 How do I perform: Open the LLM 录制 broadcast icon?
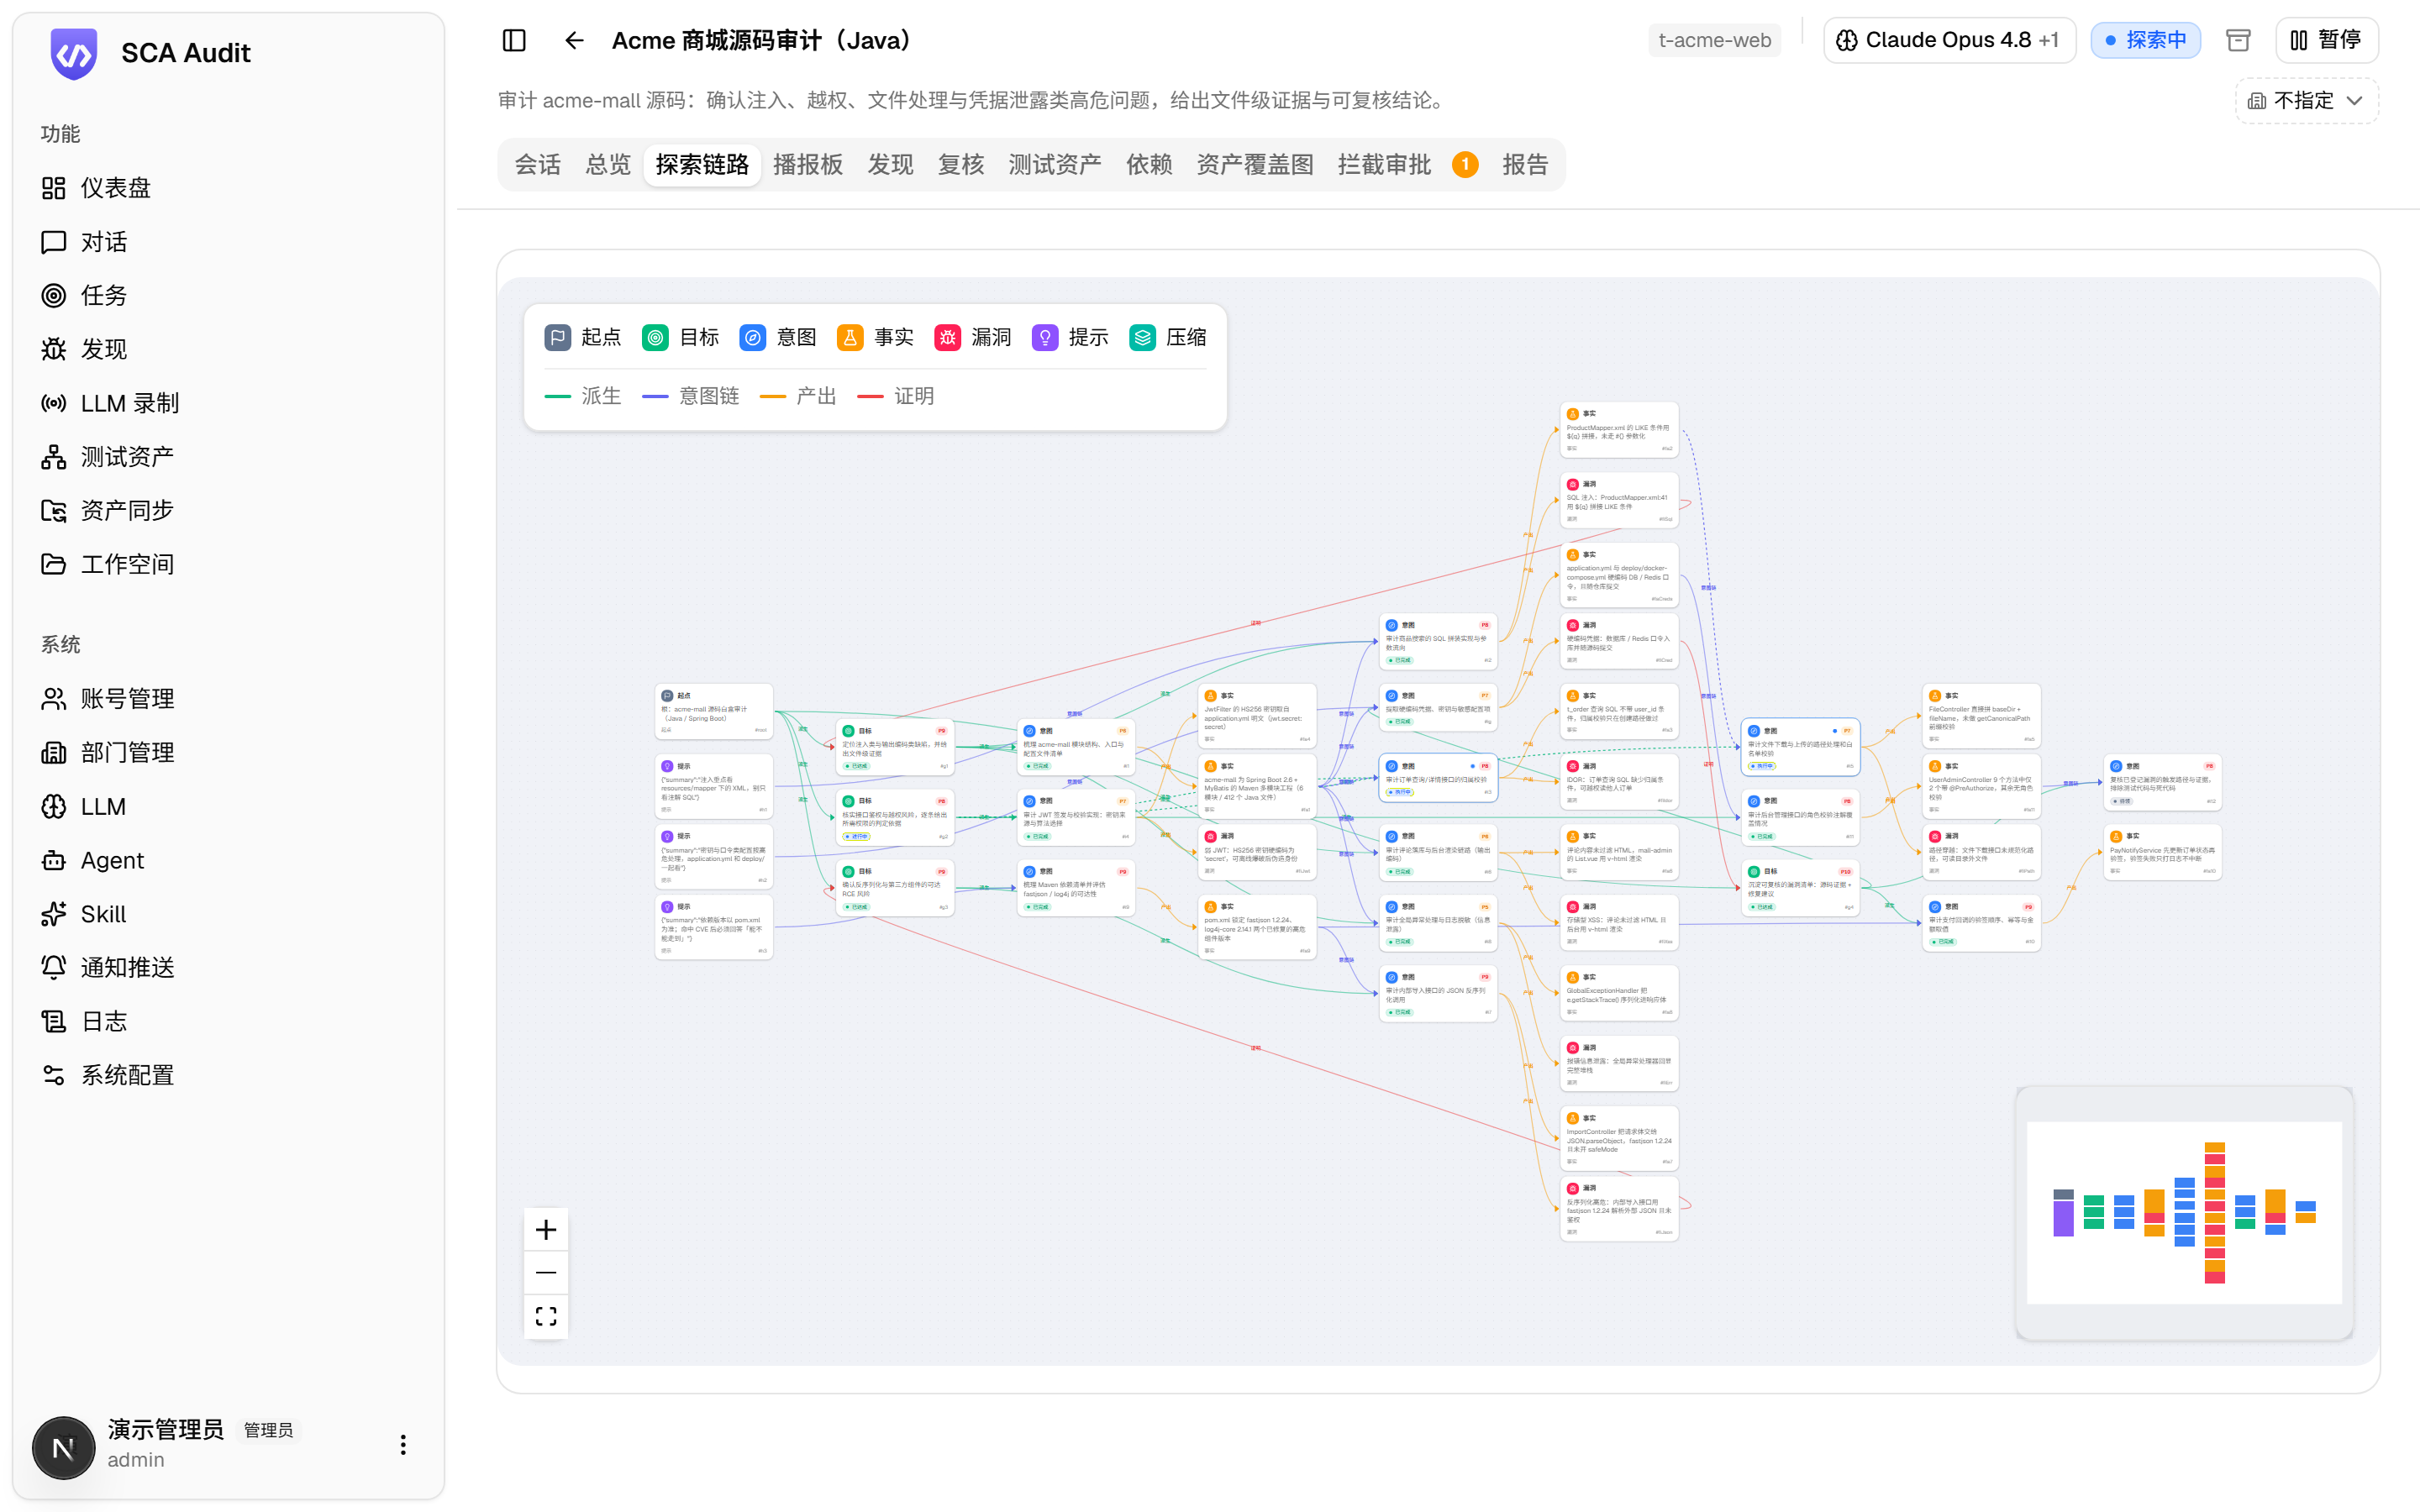coord(53,403)
